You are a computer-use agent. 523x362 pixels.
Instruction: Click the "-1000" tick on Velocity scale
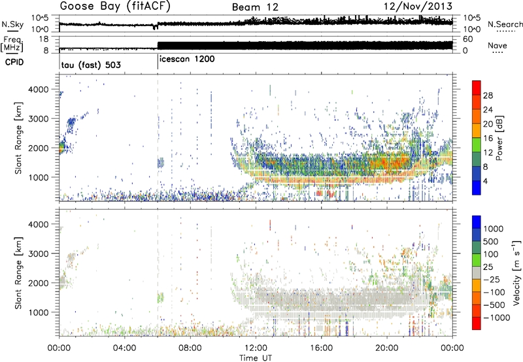click(x=497, y=318)
